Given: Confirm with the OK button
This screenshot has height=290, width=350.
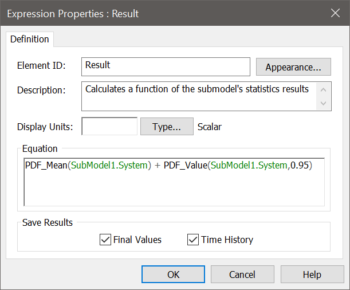Looking at the screenshot, I should tap(173, 275).
